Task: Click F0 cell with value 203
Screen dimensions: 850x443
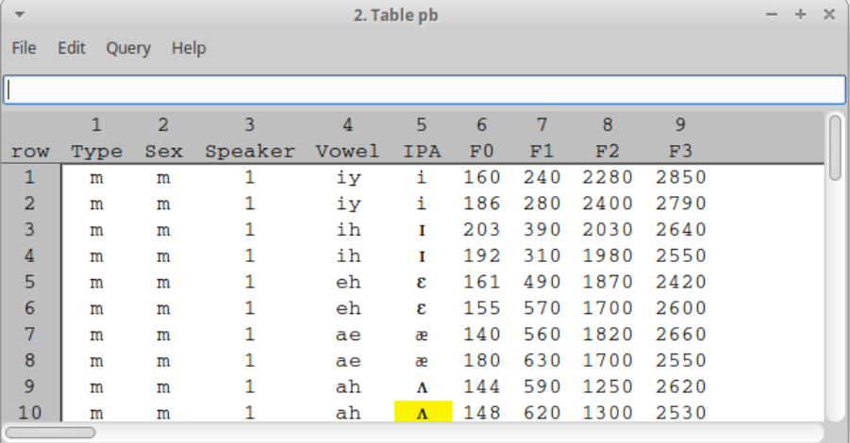Action: (x=481, y=230)
